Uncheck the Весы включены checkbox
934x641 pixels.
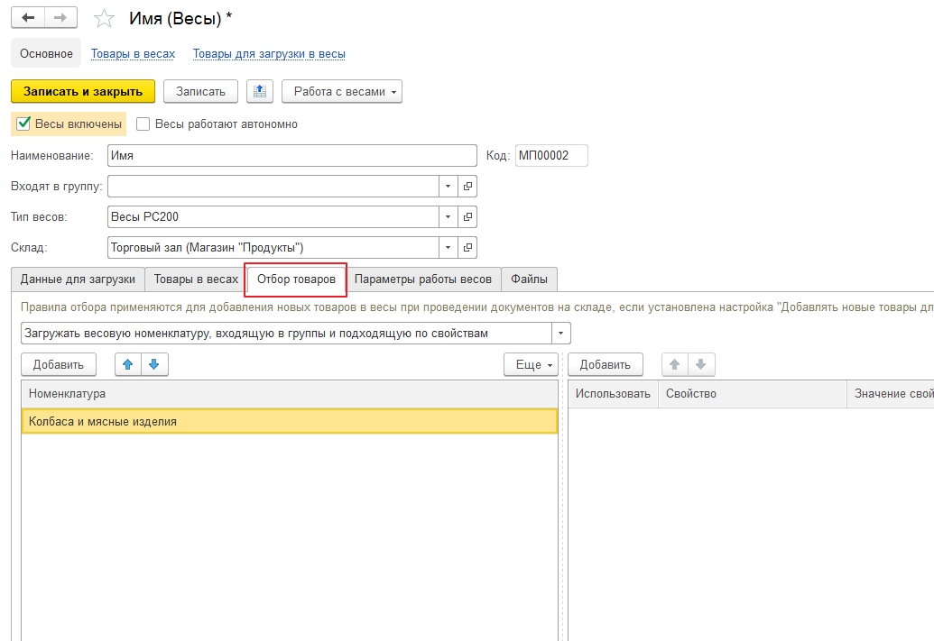tap(24, 124)
